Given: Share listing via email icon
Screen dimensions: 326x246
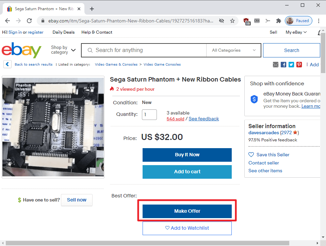Looking at the screenshot, I should (x=276, y=65).
